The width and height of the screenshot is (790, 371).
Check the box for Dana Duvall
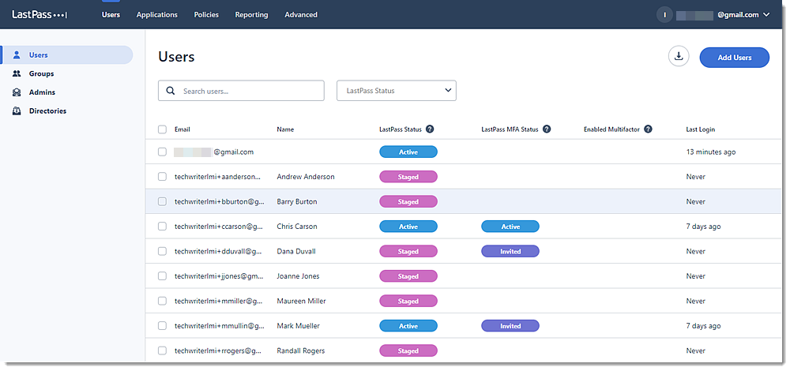[x=162, y=251]
